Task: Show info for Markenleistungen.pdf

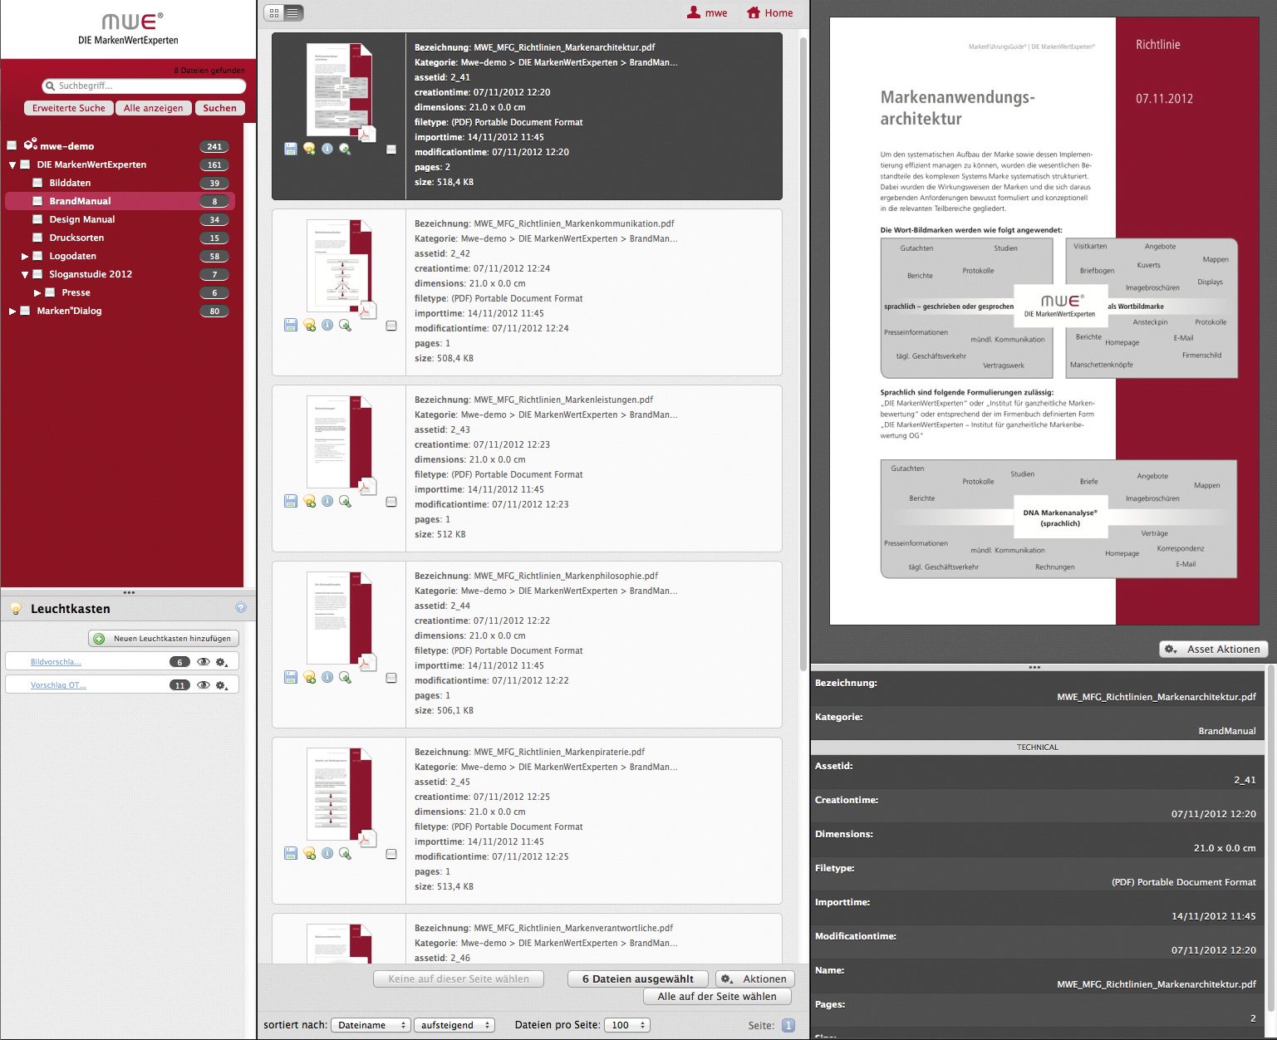Action: pyautogui.click(x=327, y=501)
